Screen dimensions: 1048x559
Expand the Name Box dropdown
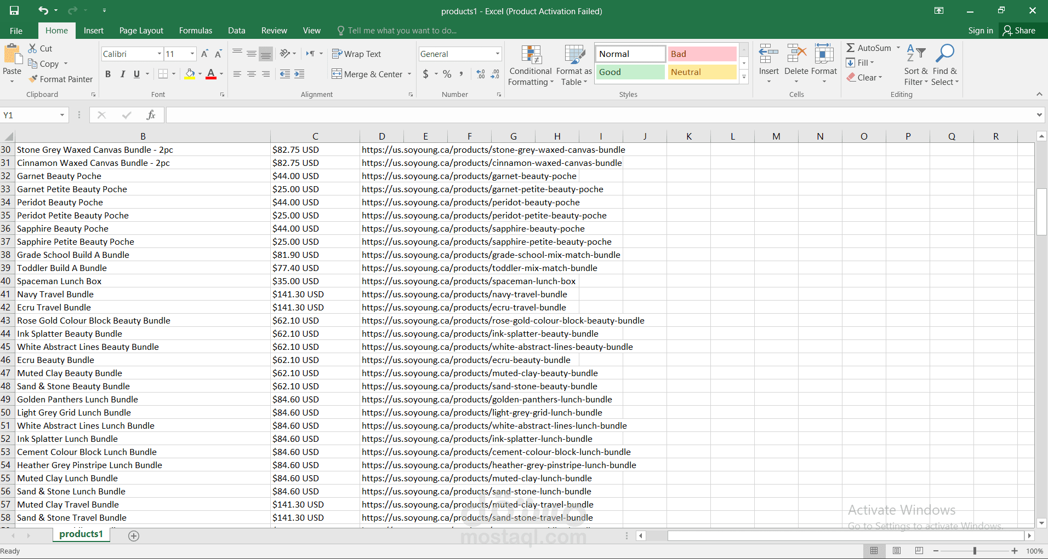click(x=62, y=115)
